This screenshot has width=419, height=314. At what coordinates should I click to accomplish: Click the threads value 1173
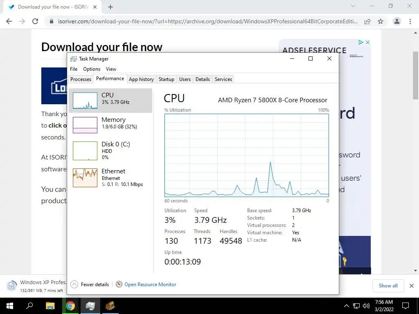coord(203,241)
